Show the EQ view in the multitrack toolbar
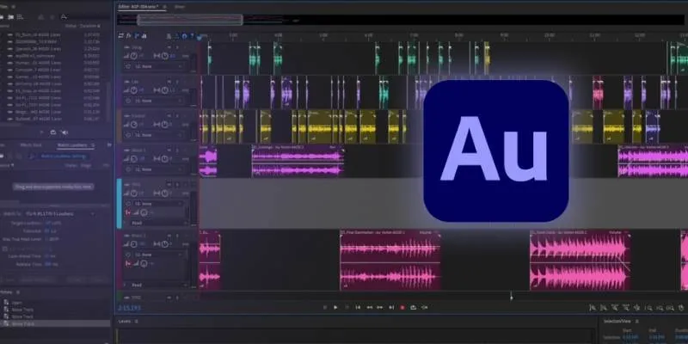Screen dimensions: 688x344 pyautogui.click(x=144, y=36)
